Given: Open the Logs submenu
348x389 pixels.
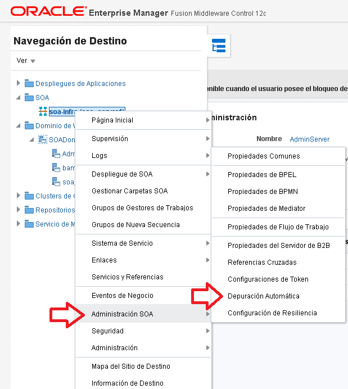Looking at the screenshot, I should (x=143, y=156).
